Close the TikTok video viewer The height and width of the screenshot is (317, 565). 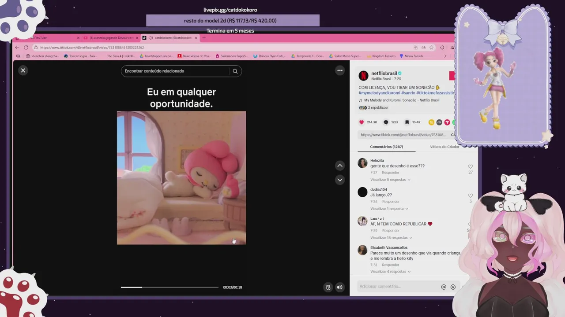[x=23, y=70]
